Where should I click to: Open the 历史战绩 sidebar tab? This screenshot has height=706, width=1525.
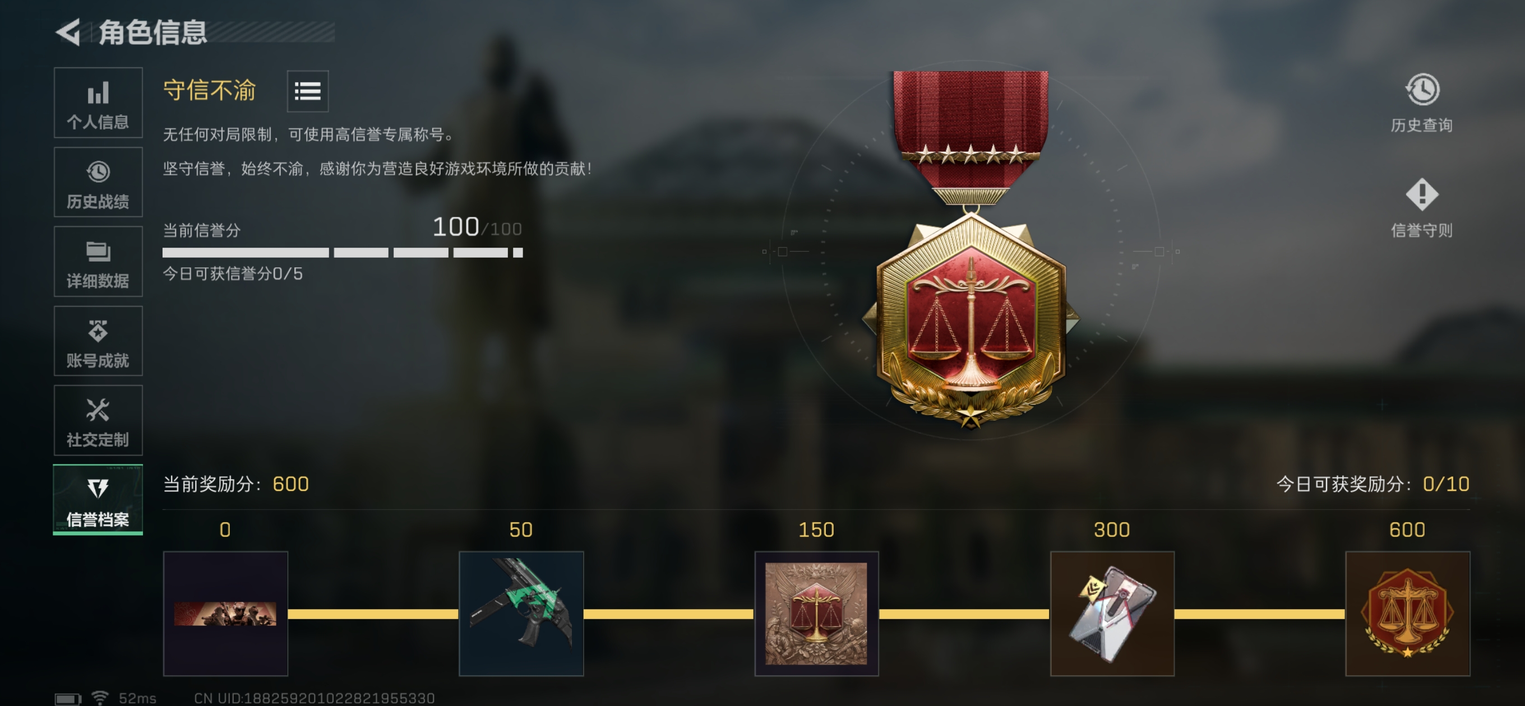[98, 182]
